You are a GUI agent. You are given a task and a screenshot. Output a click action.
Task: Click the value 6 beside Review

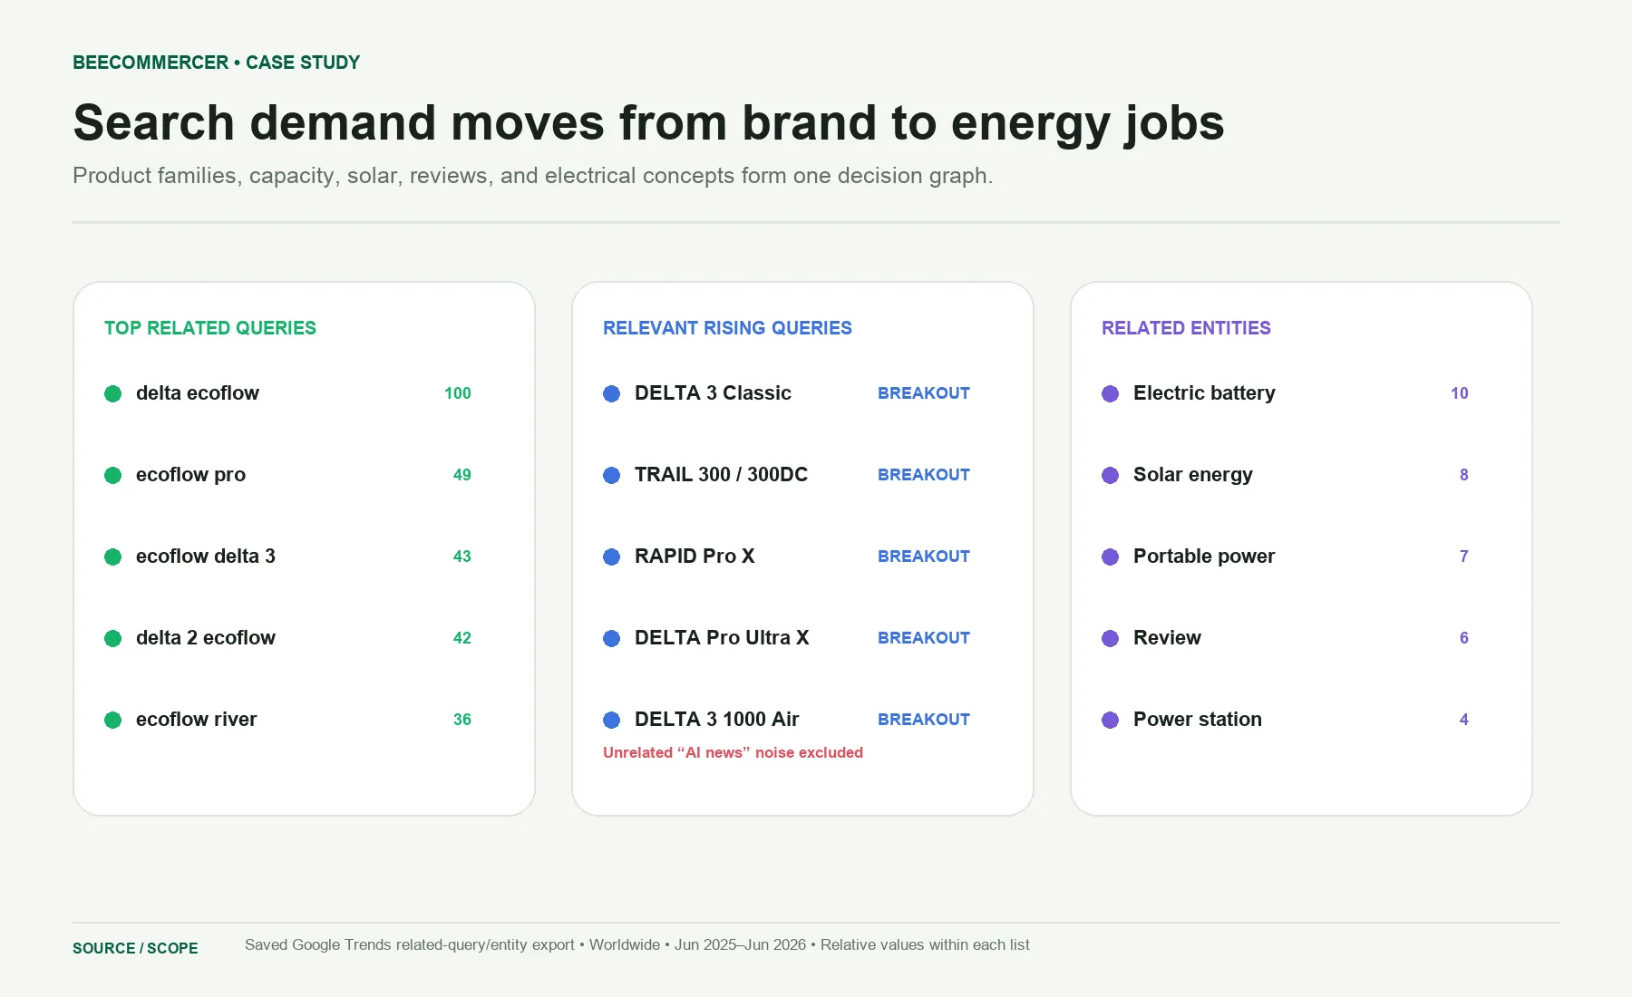(x=1464, y=638)
